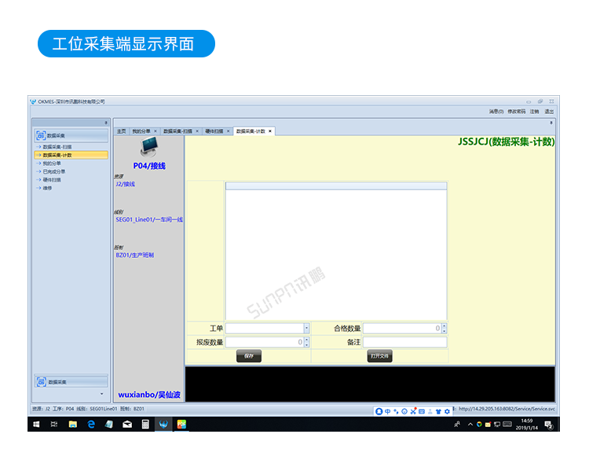The image size is (589, 449).
Task: Click the 报废数量 spinner arrows
Action: click(306, 342)
